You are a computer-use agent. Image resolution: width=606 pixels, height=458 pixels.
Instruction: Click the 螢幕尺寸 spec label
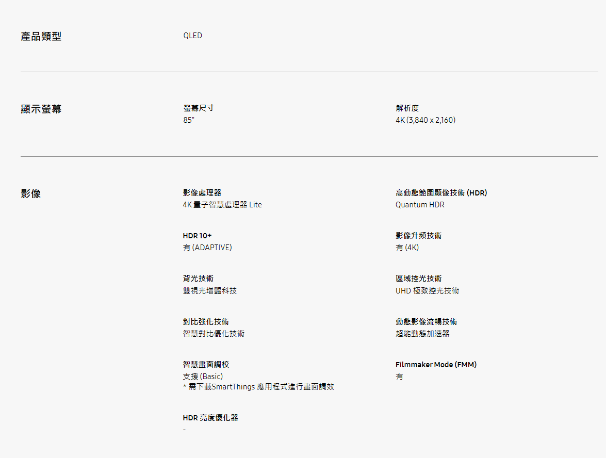click(x=198, y=108)
